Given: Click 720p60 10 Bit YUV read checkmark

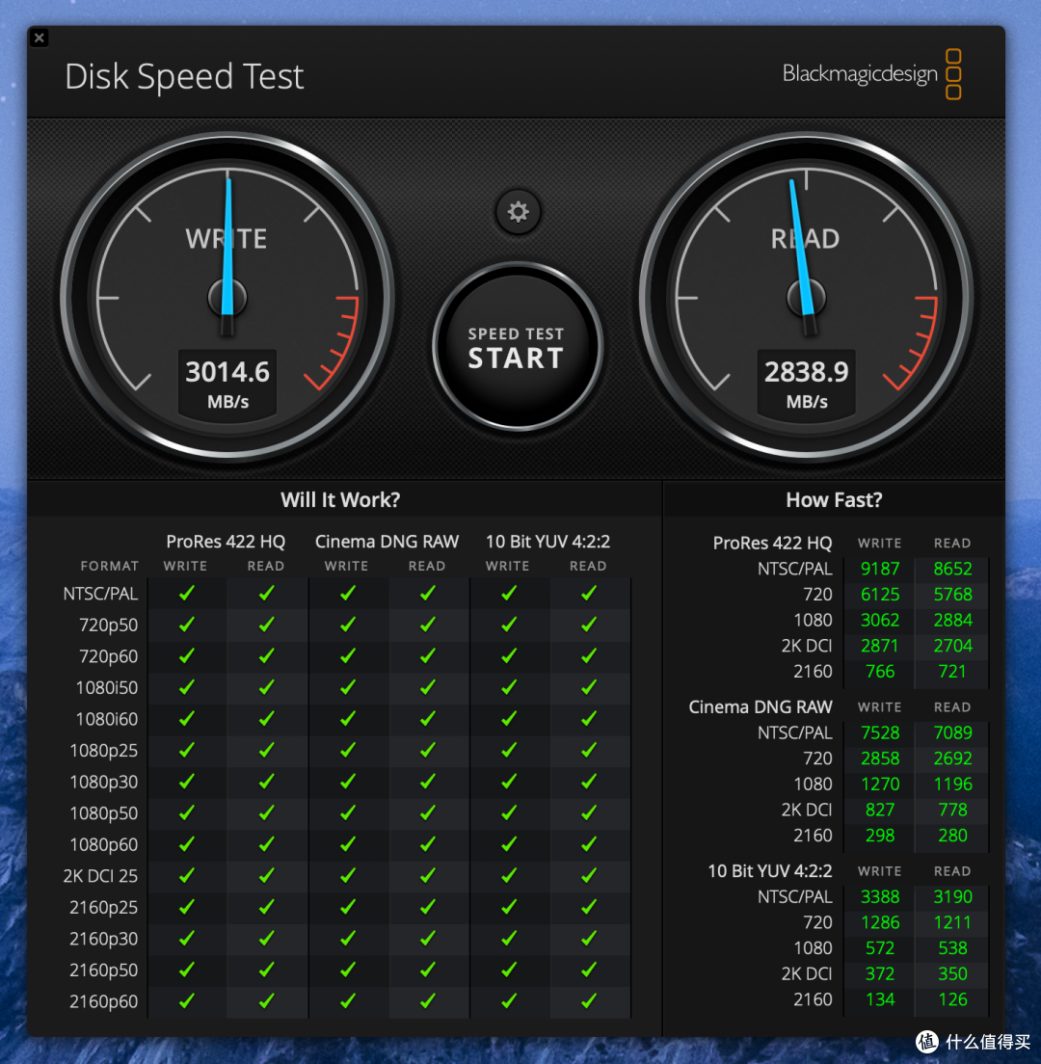Looking at the screenshot, I should [x=589, y=655].
